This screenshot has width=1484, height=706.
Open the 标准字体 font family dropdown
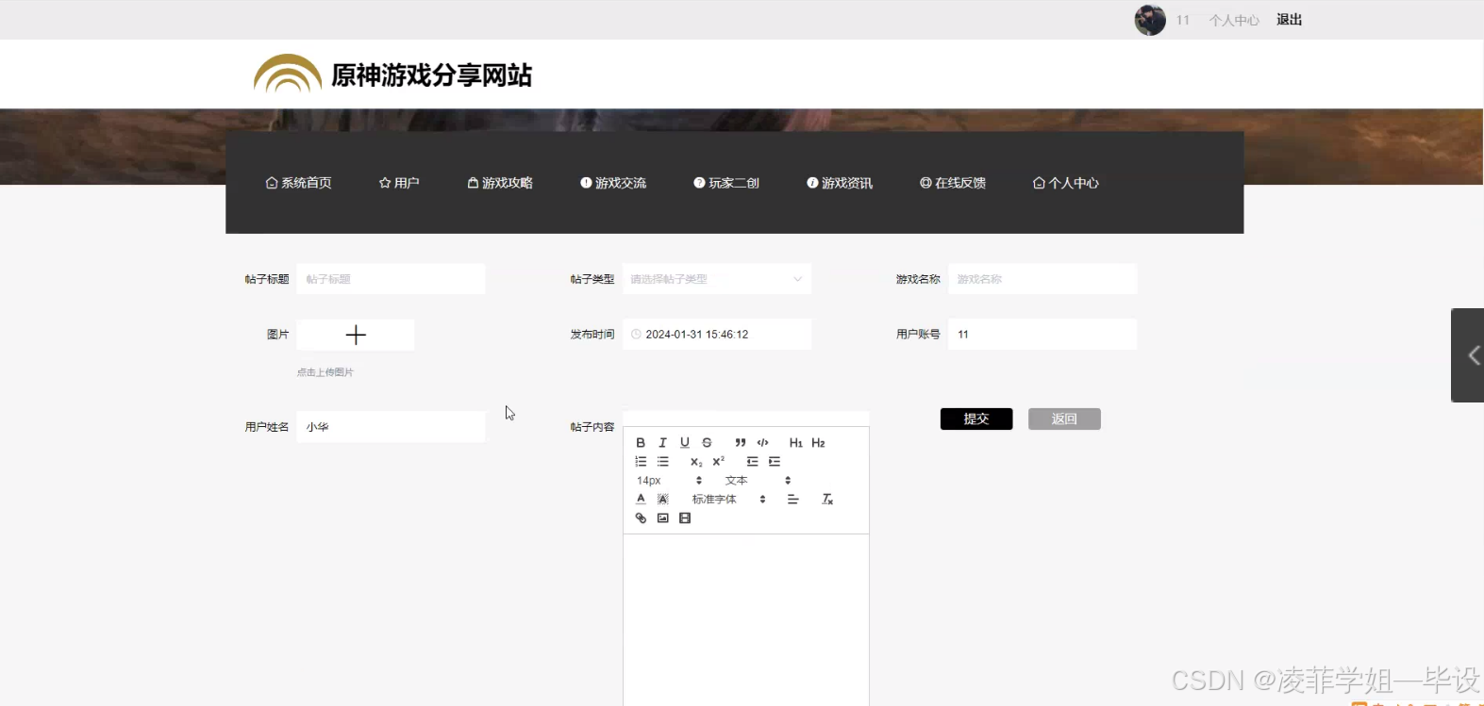(728, 500)
